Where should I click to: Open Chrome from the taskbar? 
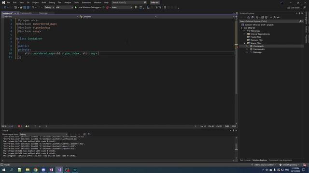pyautogui.click(x=35, y=170)
